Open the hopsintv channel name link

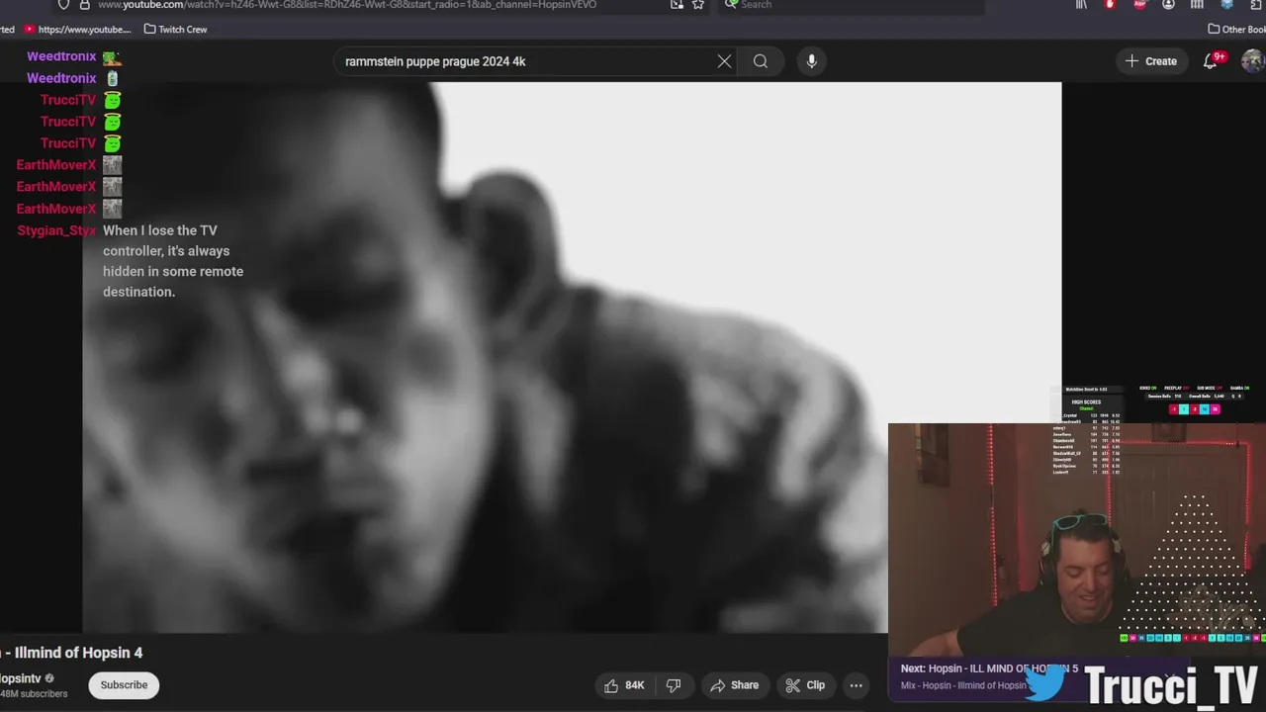20,678
